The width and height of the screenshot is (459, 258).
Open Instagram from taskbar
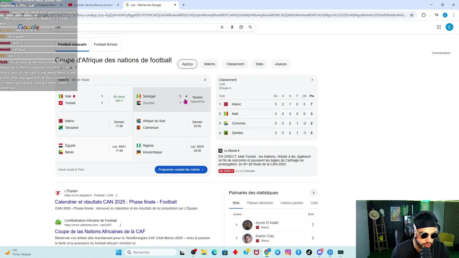(x=288, y=252)
